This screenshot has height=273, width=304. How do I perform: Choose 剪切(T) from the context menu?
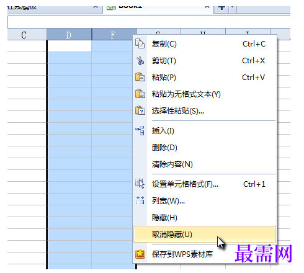coord(204,61)
